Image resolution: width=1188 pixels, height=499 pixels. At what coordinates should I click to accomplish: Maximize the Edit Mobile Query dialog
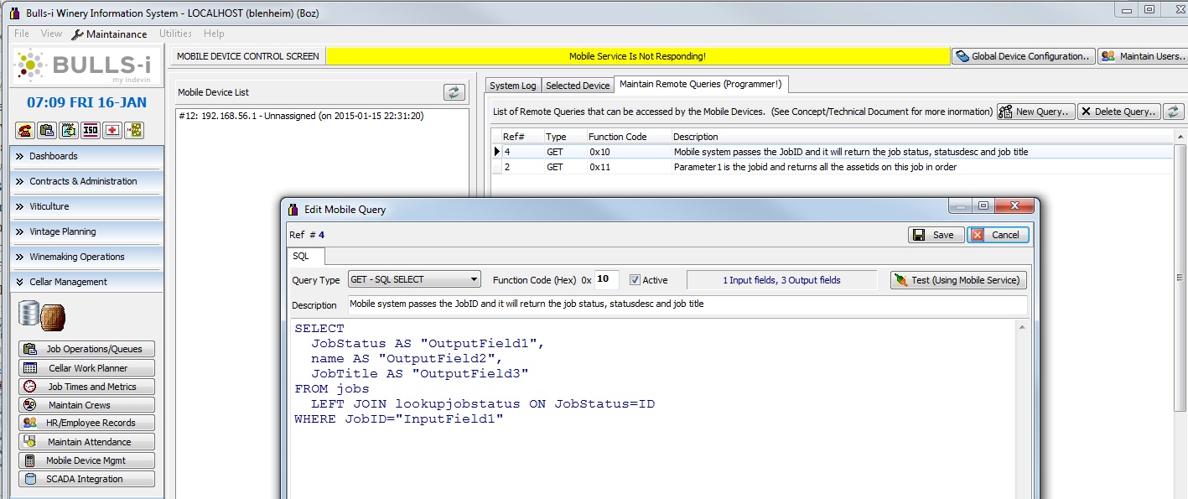pyautogui.click(x=983, y=206)
